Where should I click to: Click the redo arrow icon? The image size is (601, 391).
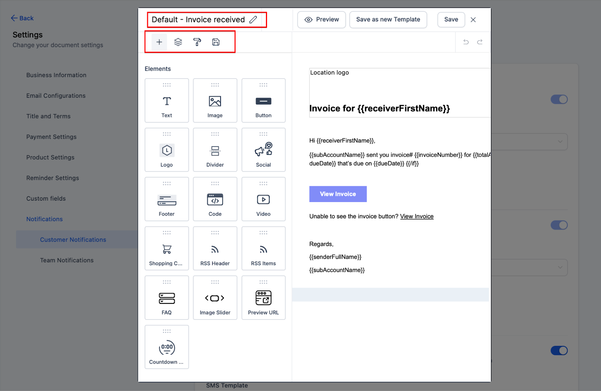click(x=480, y=42)
